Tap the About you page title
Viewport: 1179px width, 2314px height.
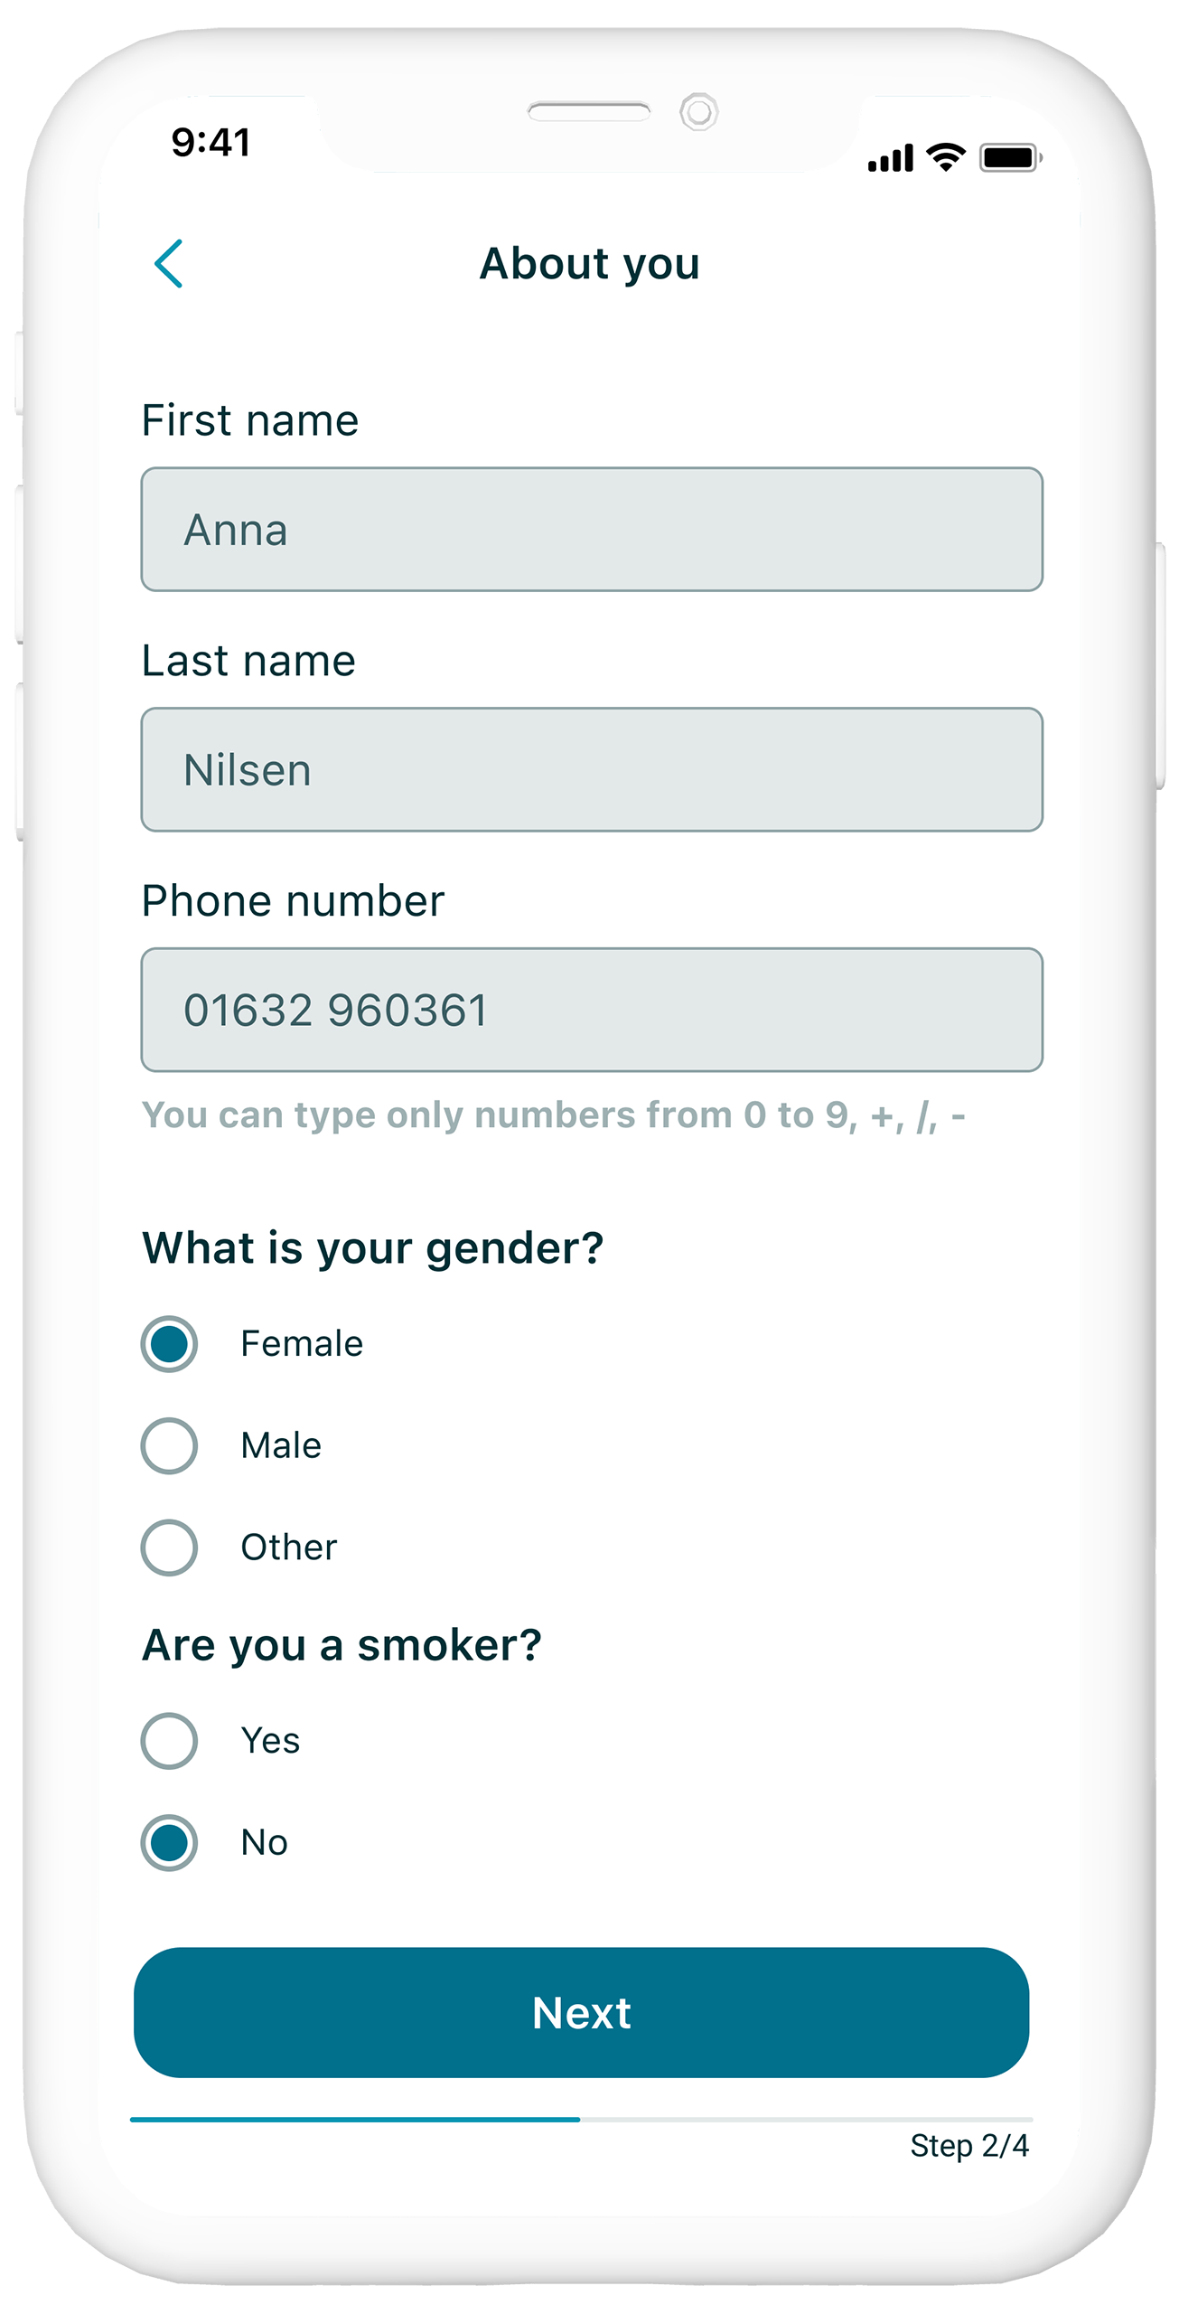(x=589, y=264)
